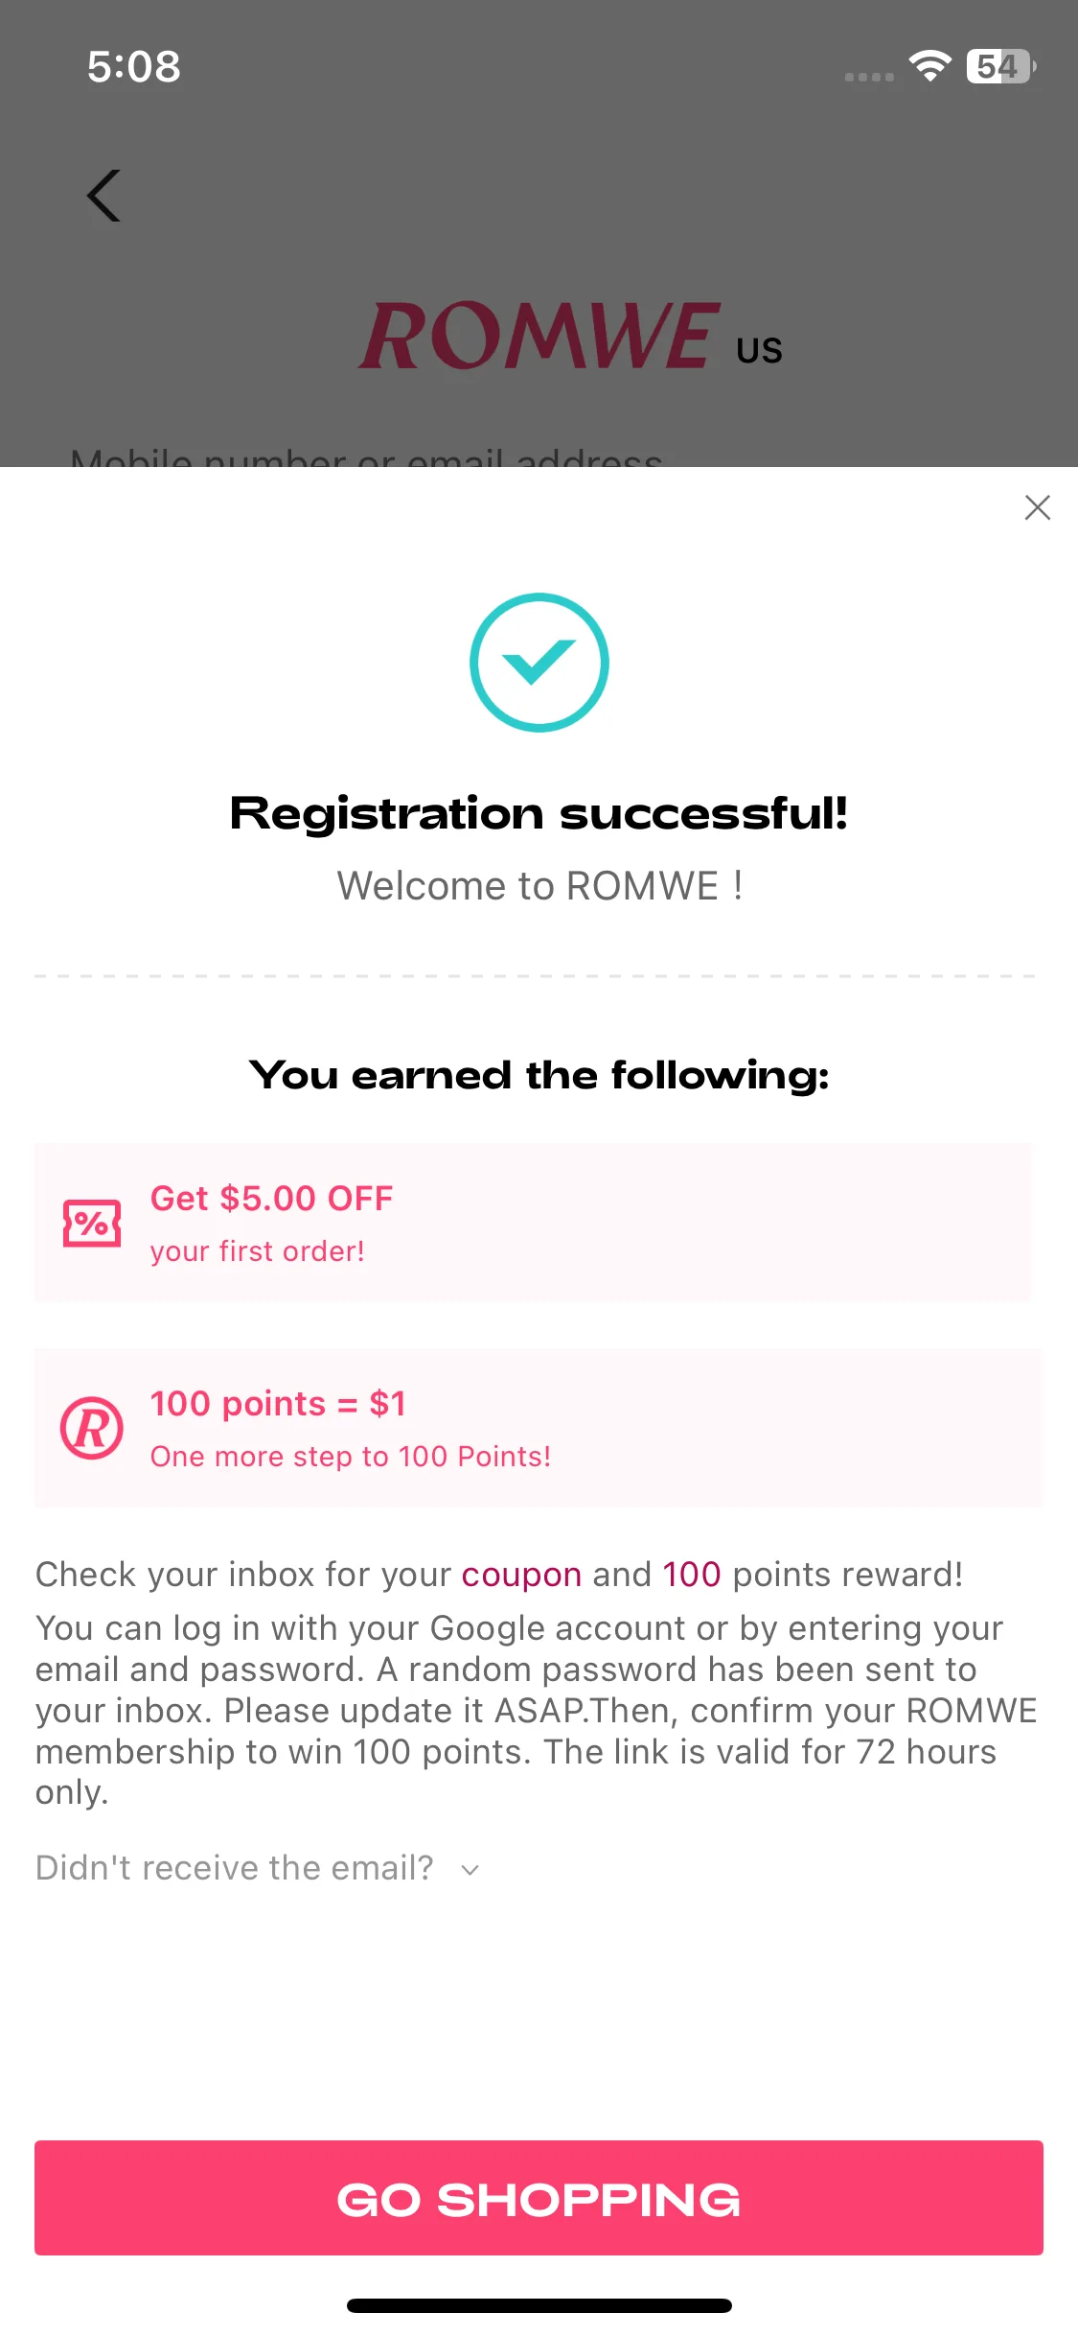
Task: Open Didn't receive the email help text
Action: (235, 1868)
